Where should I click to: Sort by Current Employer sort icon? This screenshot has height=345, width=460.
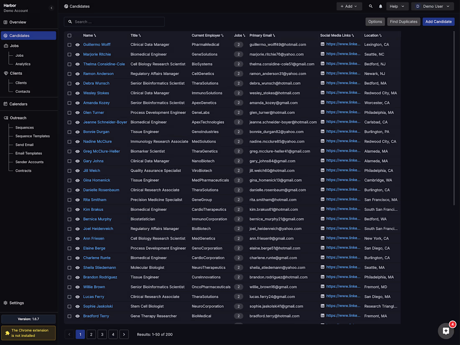coord(222,36)
